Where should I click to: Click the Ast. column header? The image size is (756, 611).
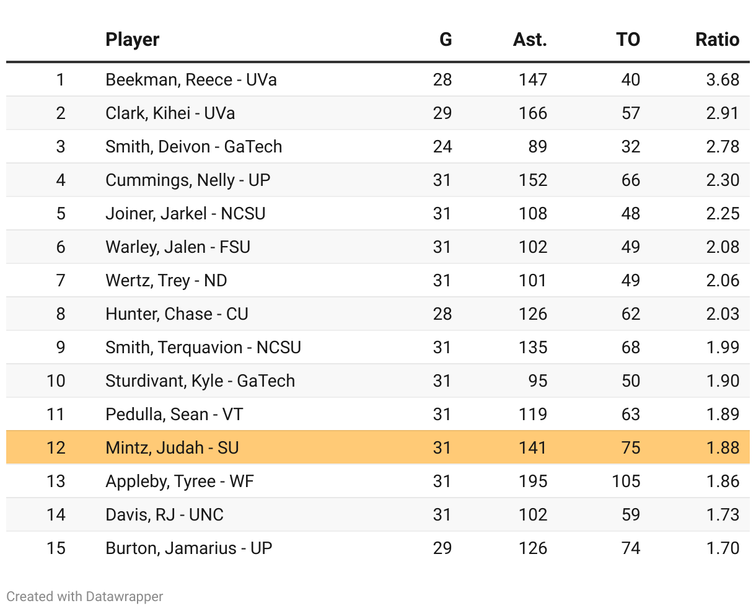pyautogui.click(x=529, y=40)
